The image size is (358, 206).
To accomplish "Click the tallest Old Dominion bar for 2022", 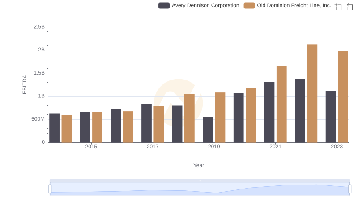I will pos(312,93).
